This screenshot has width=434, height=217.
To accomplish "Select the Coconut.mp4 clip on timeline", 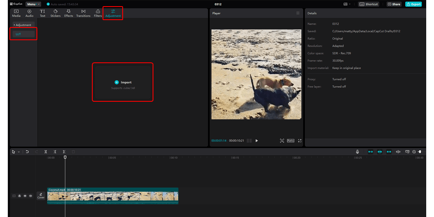I will [x=113, y=196].
